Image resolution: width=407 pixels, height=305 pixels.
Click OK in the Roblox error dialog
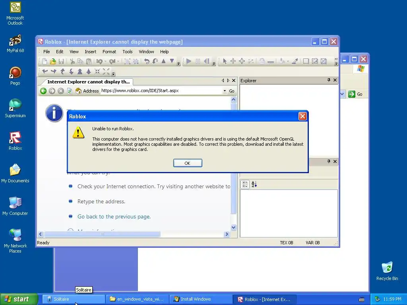pyautogui.click(x=188, y=163)
